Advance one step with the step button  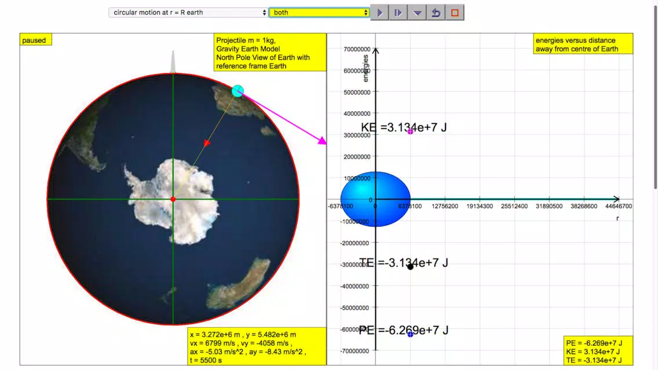[x=399, y=13]
